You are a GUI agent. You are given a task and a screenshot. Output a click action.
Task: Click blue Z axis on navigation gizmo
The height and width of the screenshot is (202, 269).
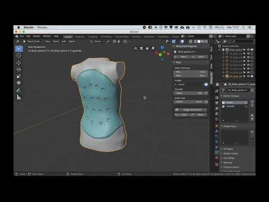pyautogui.click(x=163, y=48)
